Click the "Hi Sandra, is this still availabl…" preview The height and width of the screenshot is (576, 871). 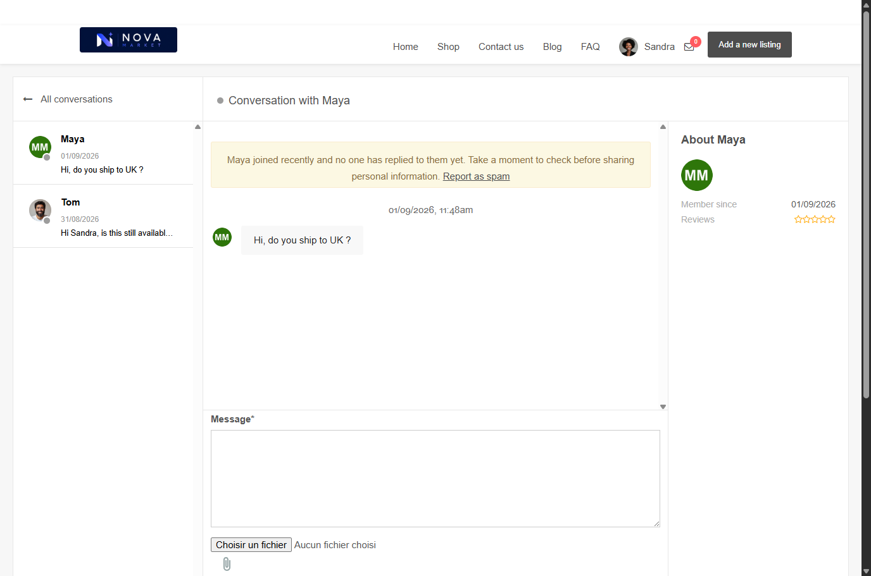pyautogui.click(x=117, y=233)
